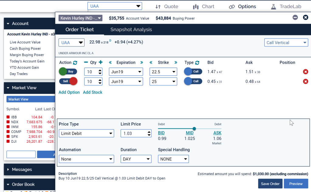Switch to the Snapshot Analysis tab

(x=131, y=30)
